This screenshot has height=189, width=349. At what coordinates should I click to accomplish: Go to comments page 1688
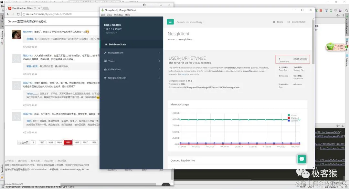pyautogui.click(x=94, y=142)
